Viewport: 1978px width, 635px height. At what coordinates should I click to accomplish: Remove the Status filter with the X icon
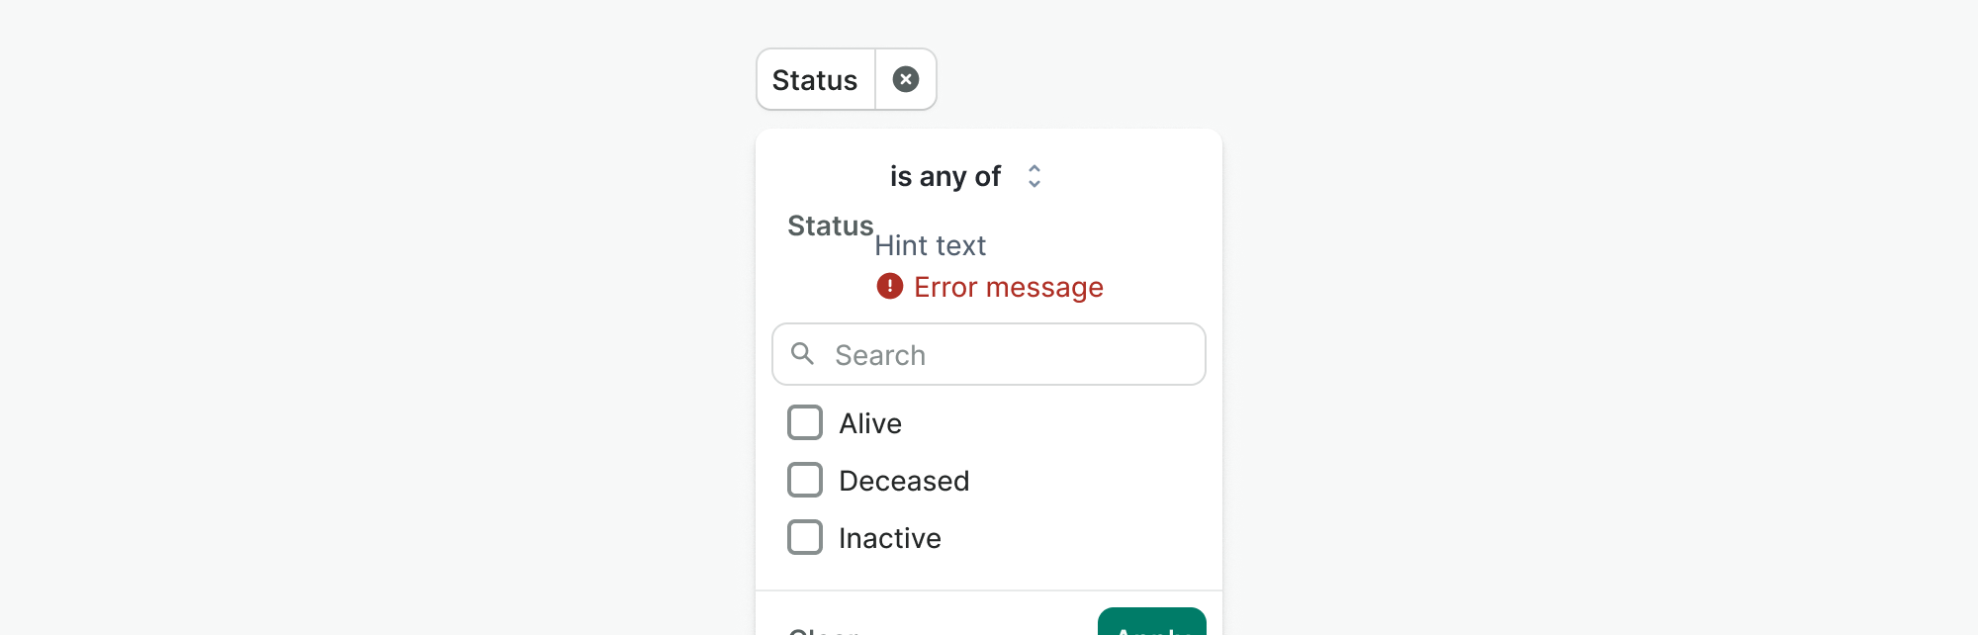(905, 79)
